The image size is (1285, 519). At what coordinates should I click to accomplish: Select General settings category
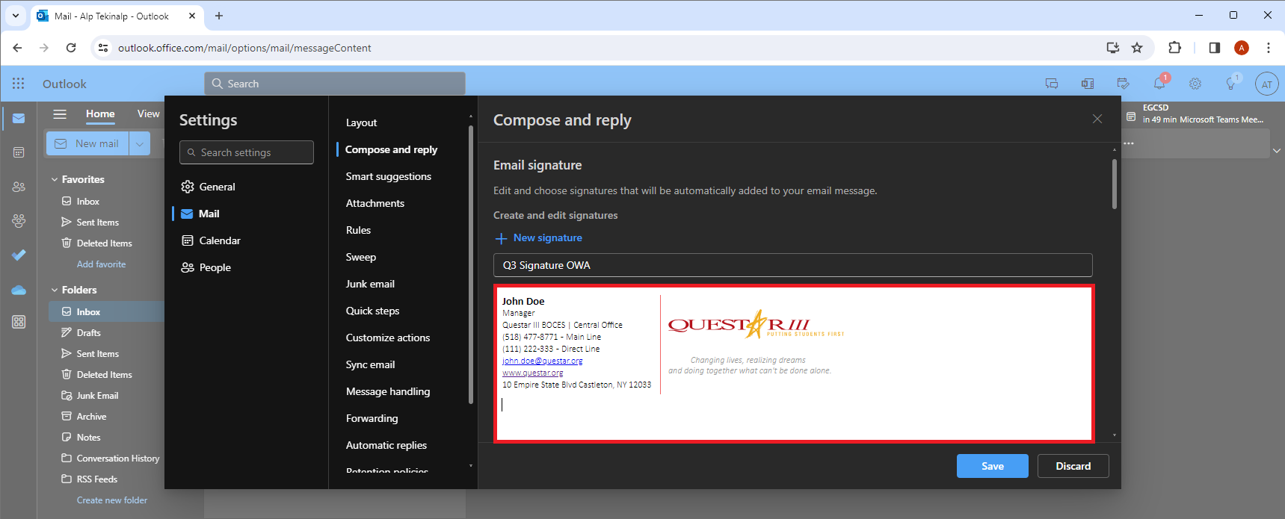(x=209, y=187)
